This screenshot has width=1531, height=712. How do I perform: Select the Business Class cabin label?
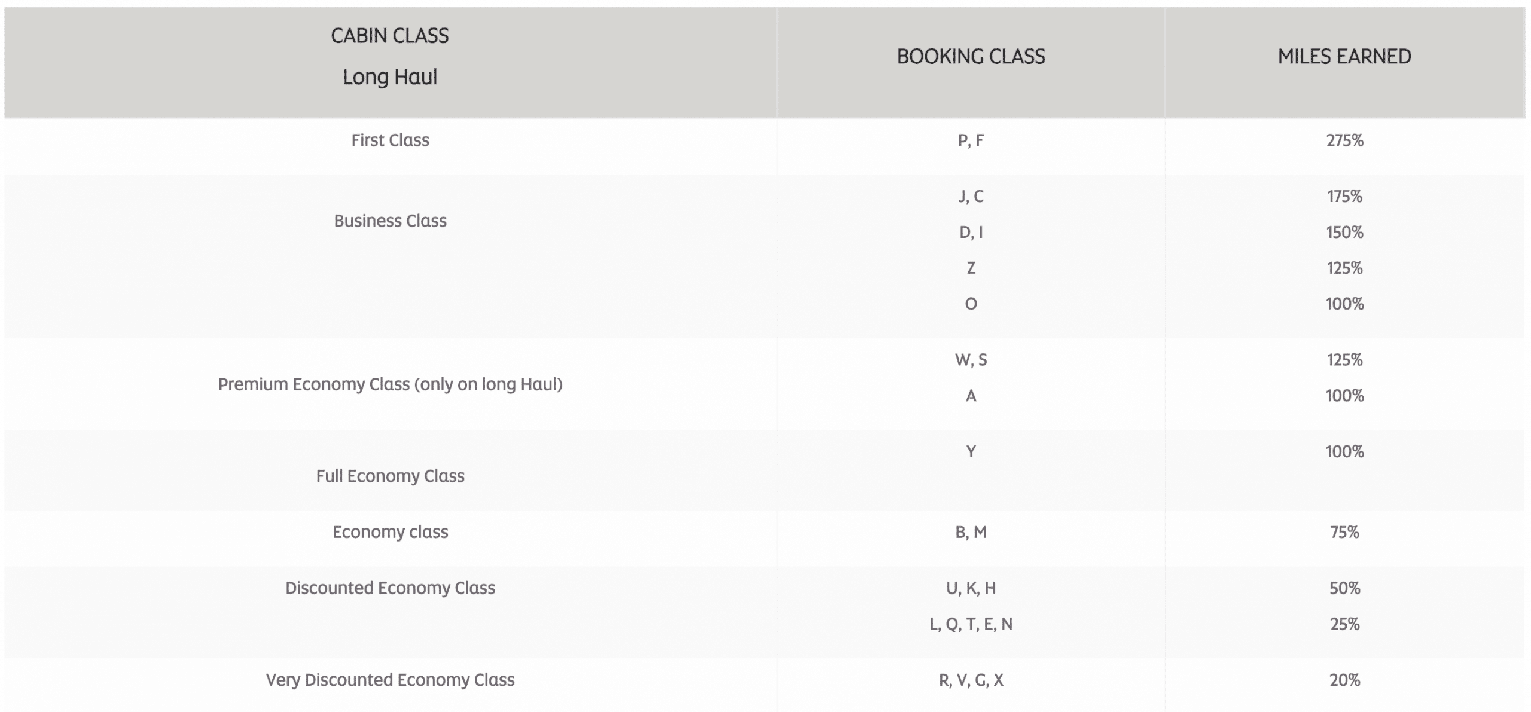[x=390, y=221]
